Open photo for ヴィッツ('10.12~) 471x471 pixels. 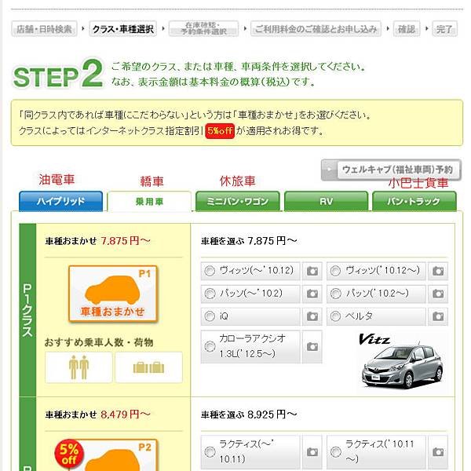pyautogui.click(x=438, y=271)
